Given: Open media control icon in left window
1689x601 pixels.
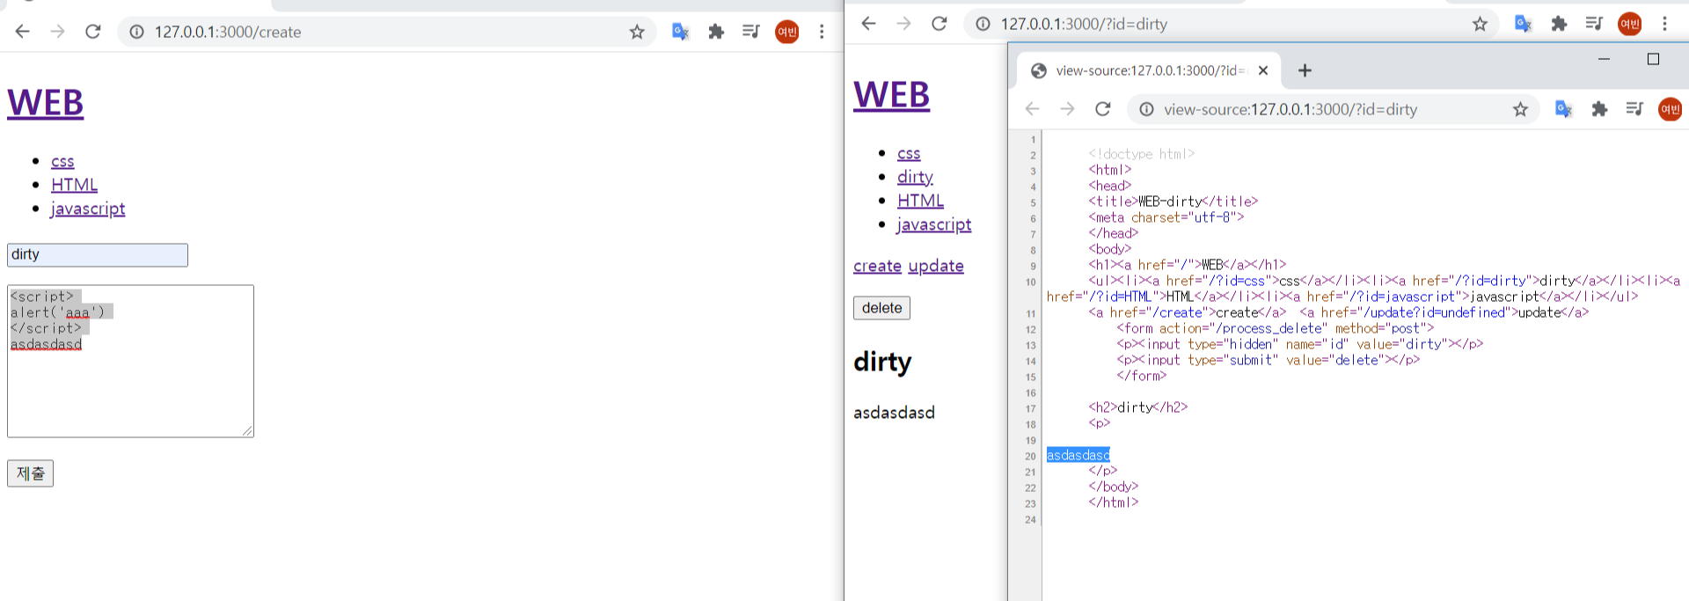Looking at the screenshot, I should [x=750, y=32].
